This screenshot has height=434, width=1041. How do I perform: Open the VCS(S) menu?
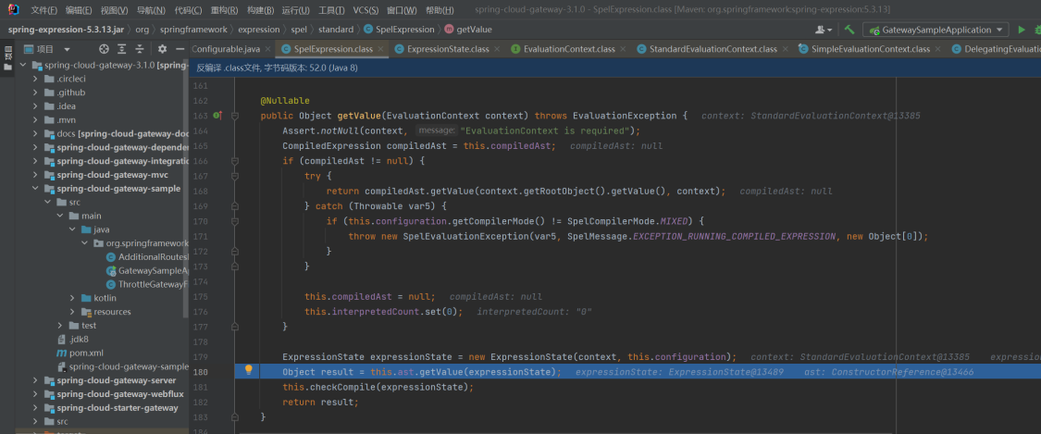pyautogui.click(x=365, y=10)
